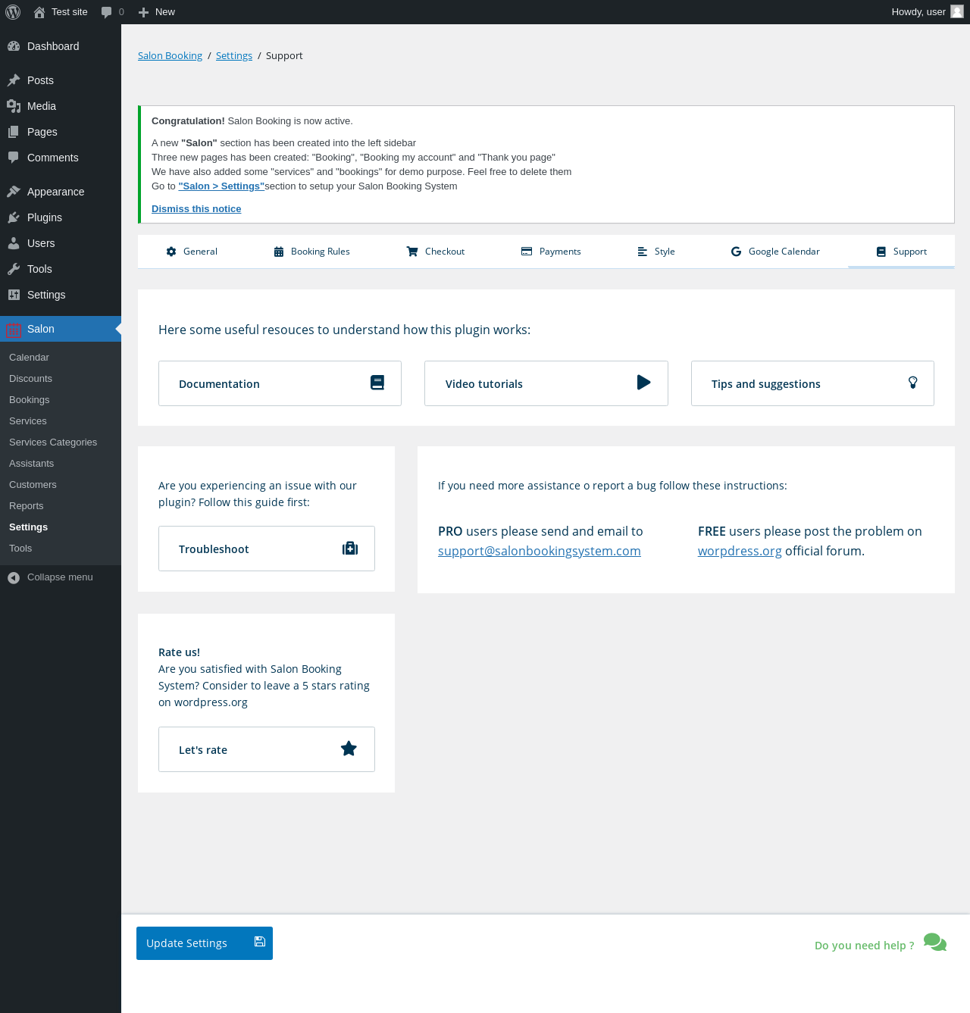Click the Update Settings button
The width and height of the screenshot is (970, 1013).
coord(205,943)
